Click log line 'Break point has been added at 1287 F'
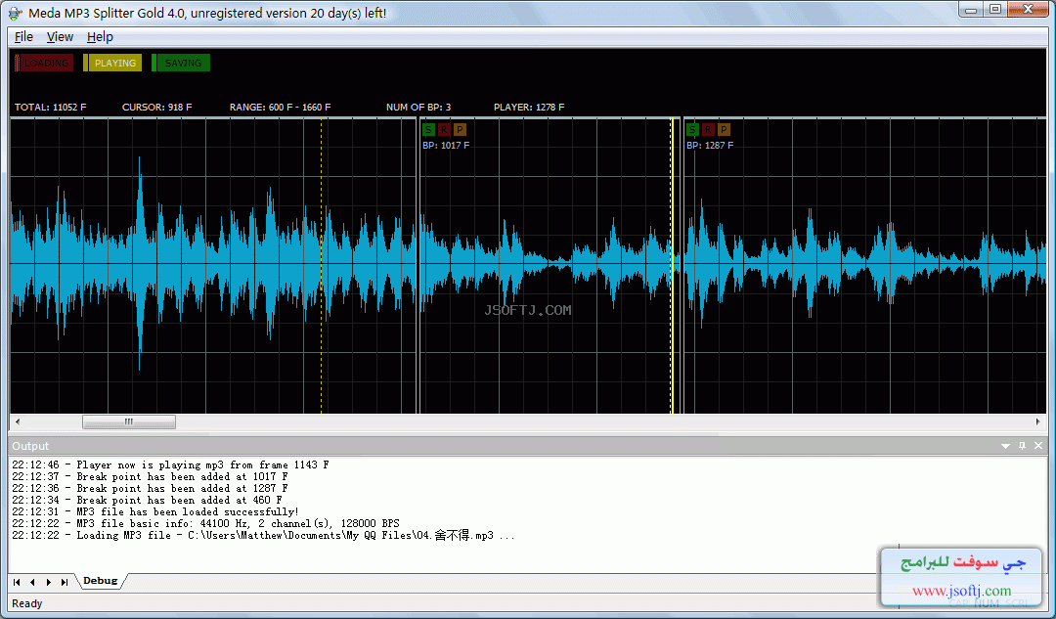The height and width of the screenshot is (619, 1056). [x=150, y=488]
